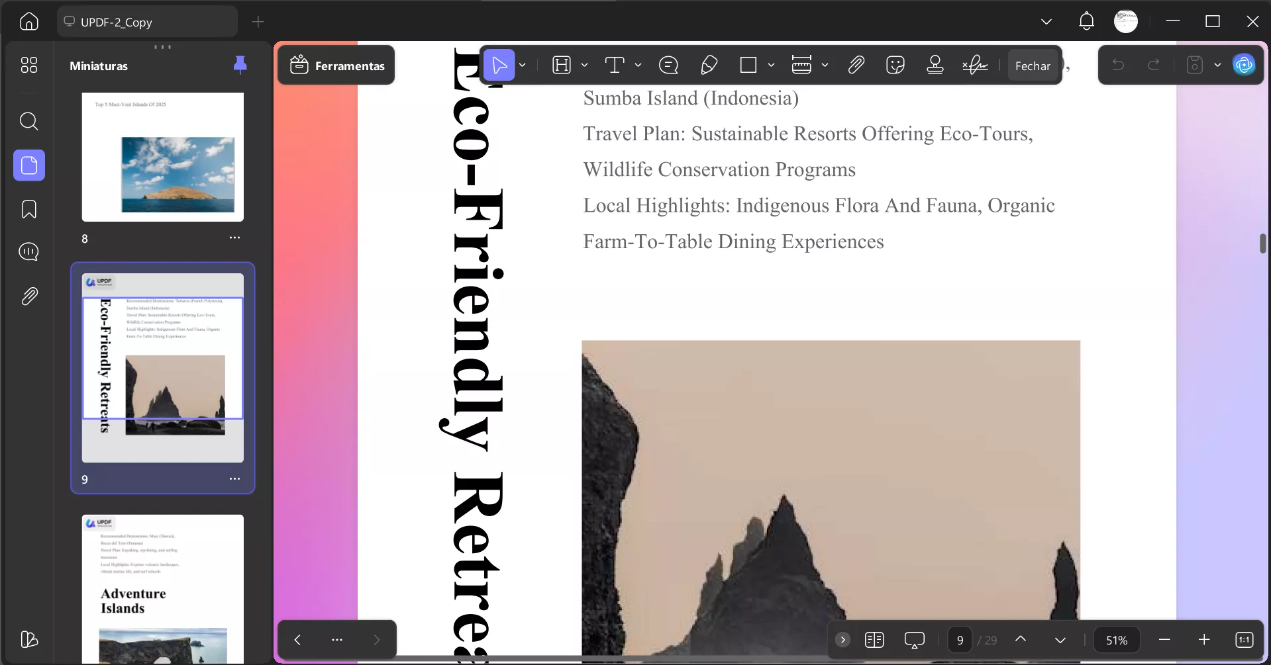Open the UPDF AI assistant

1244,65
